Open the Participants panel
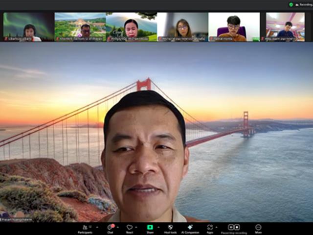This screenshot has width=313, height=235. [85, 228]
